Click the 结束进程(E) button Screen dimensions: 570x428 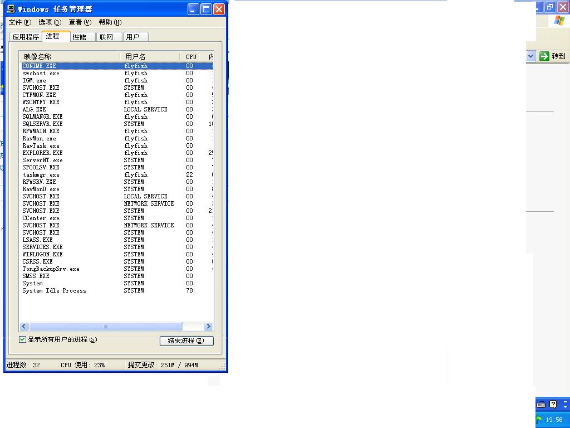coord(186,341)
